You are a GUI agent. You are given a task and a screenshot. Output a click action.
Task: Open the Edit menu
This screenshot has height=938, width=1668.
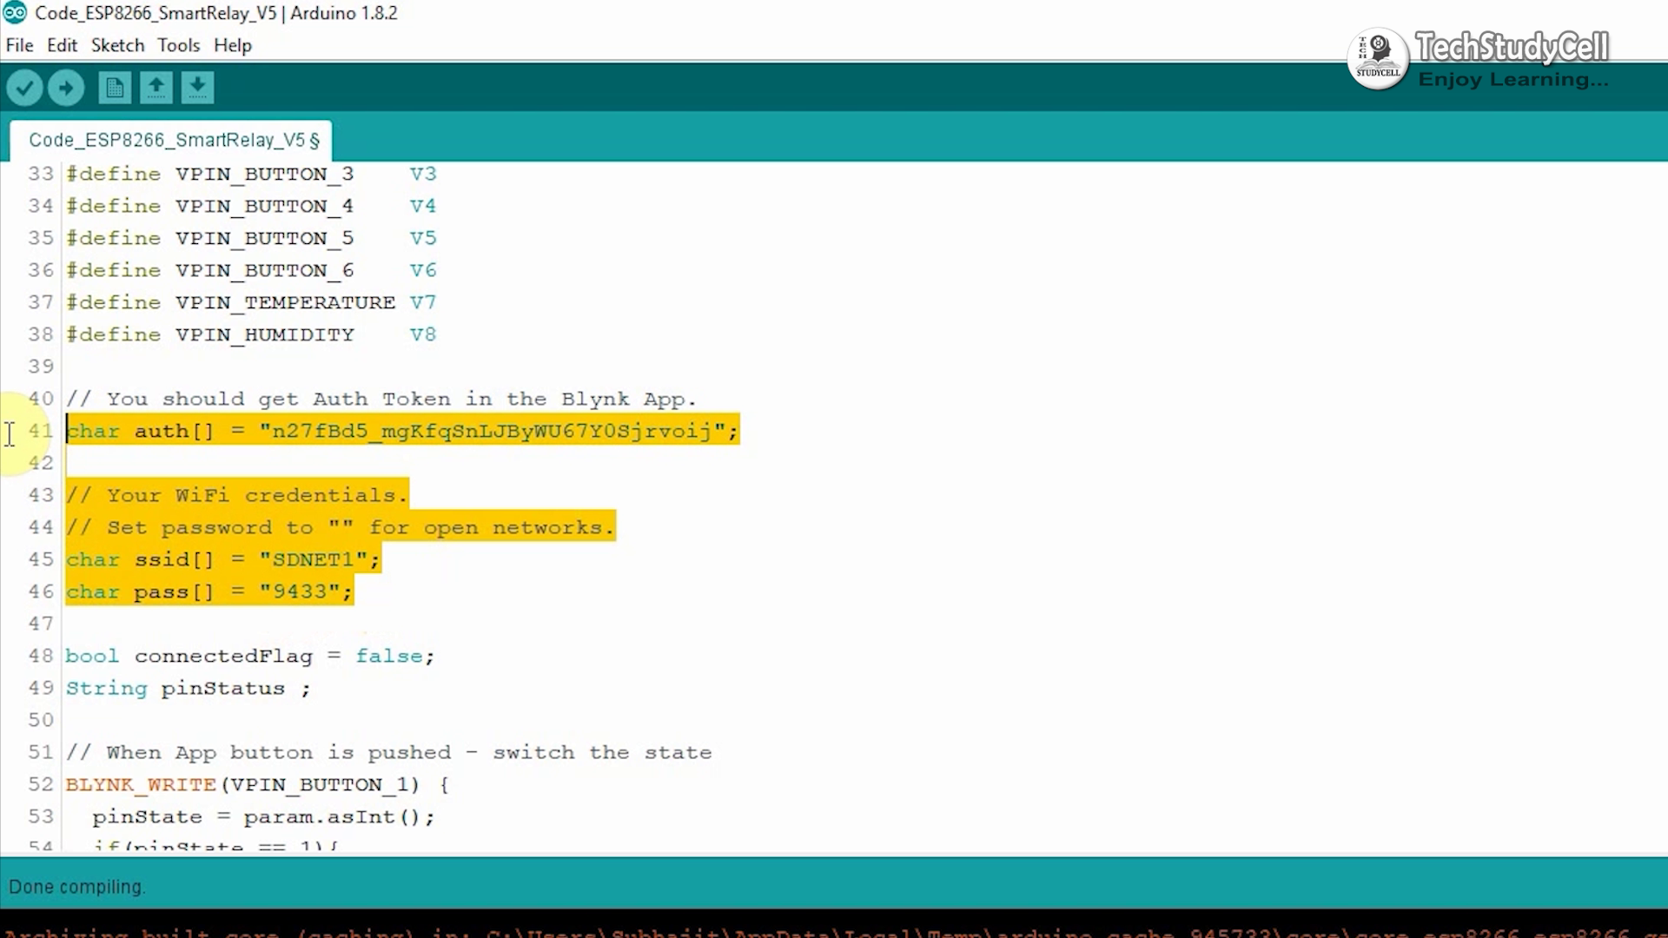pyautogui.click(x=61, y=45)
